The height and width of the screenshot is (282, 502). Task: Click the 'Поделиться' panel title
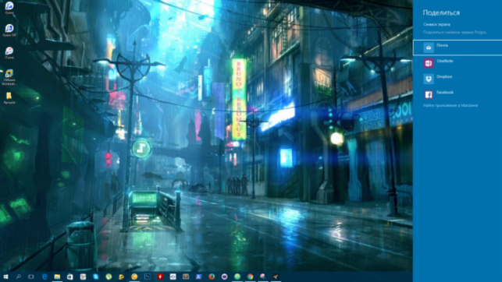[441, 12]
